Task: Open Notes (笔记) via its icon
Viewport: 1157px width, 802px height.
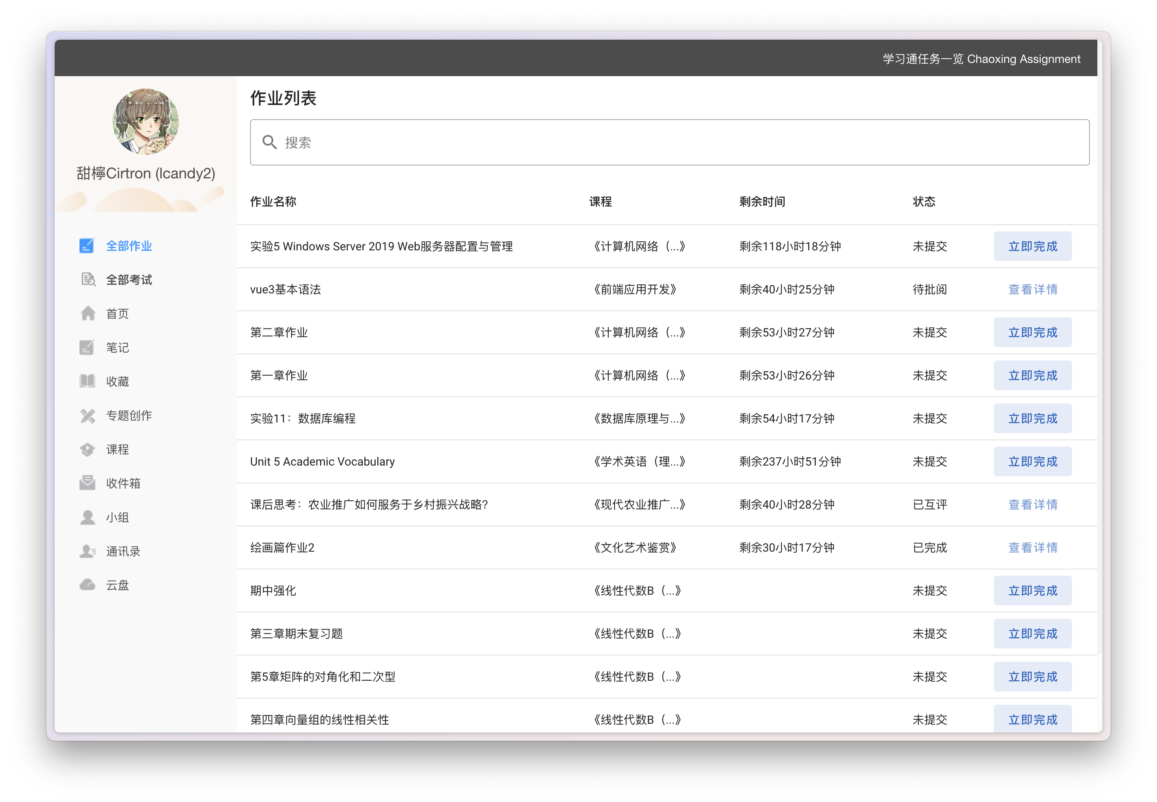Action: pyautogui.click(x=87, y=347)
